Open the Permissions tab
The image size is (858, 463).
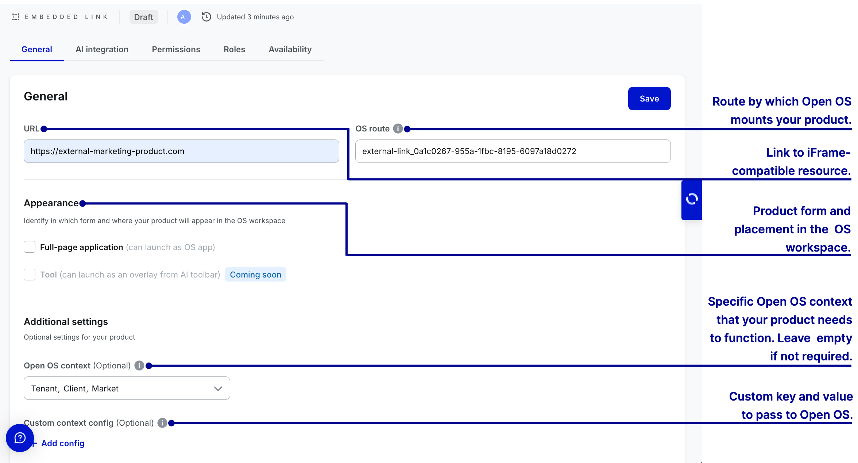[x=176, y=49]
